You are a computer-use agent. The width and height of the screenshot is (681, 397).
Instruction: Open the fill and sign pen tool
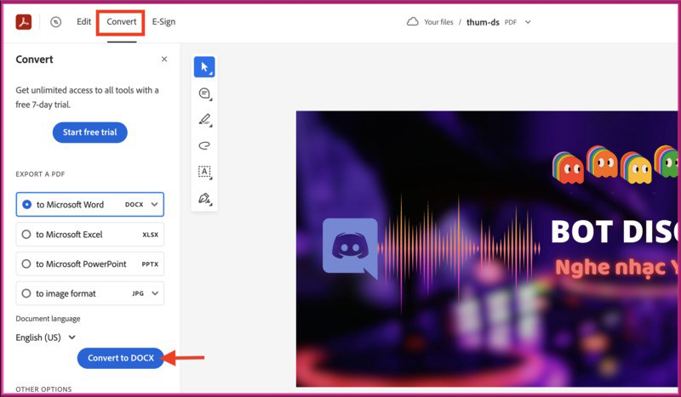click(x=204, y=198)
